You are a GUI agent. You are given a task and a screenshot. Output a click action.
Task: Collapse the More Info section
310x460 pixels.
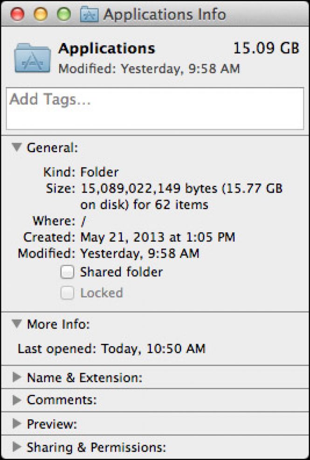pyautogui.click(x=17, y=323)
